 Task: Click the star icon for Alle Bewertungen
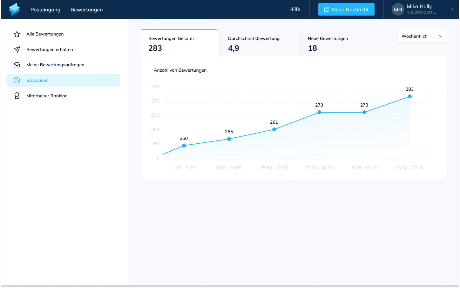[x=17, y=34]
